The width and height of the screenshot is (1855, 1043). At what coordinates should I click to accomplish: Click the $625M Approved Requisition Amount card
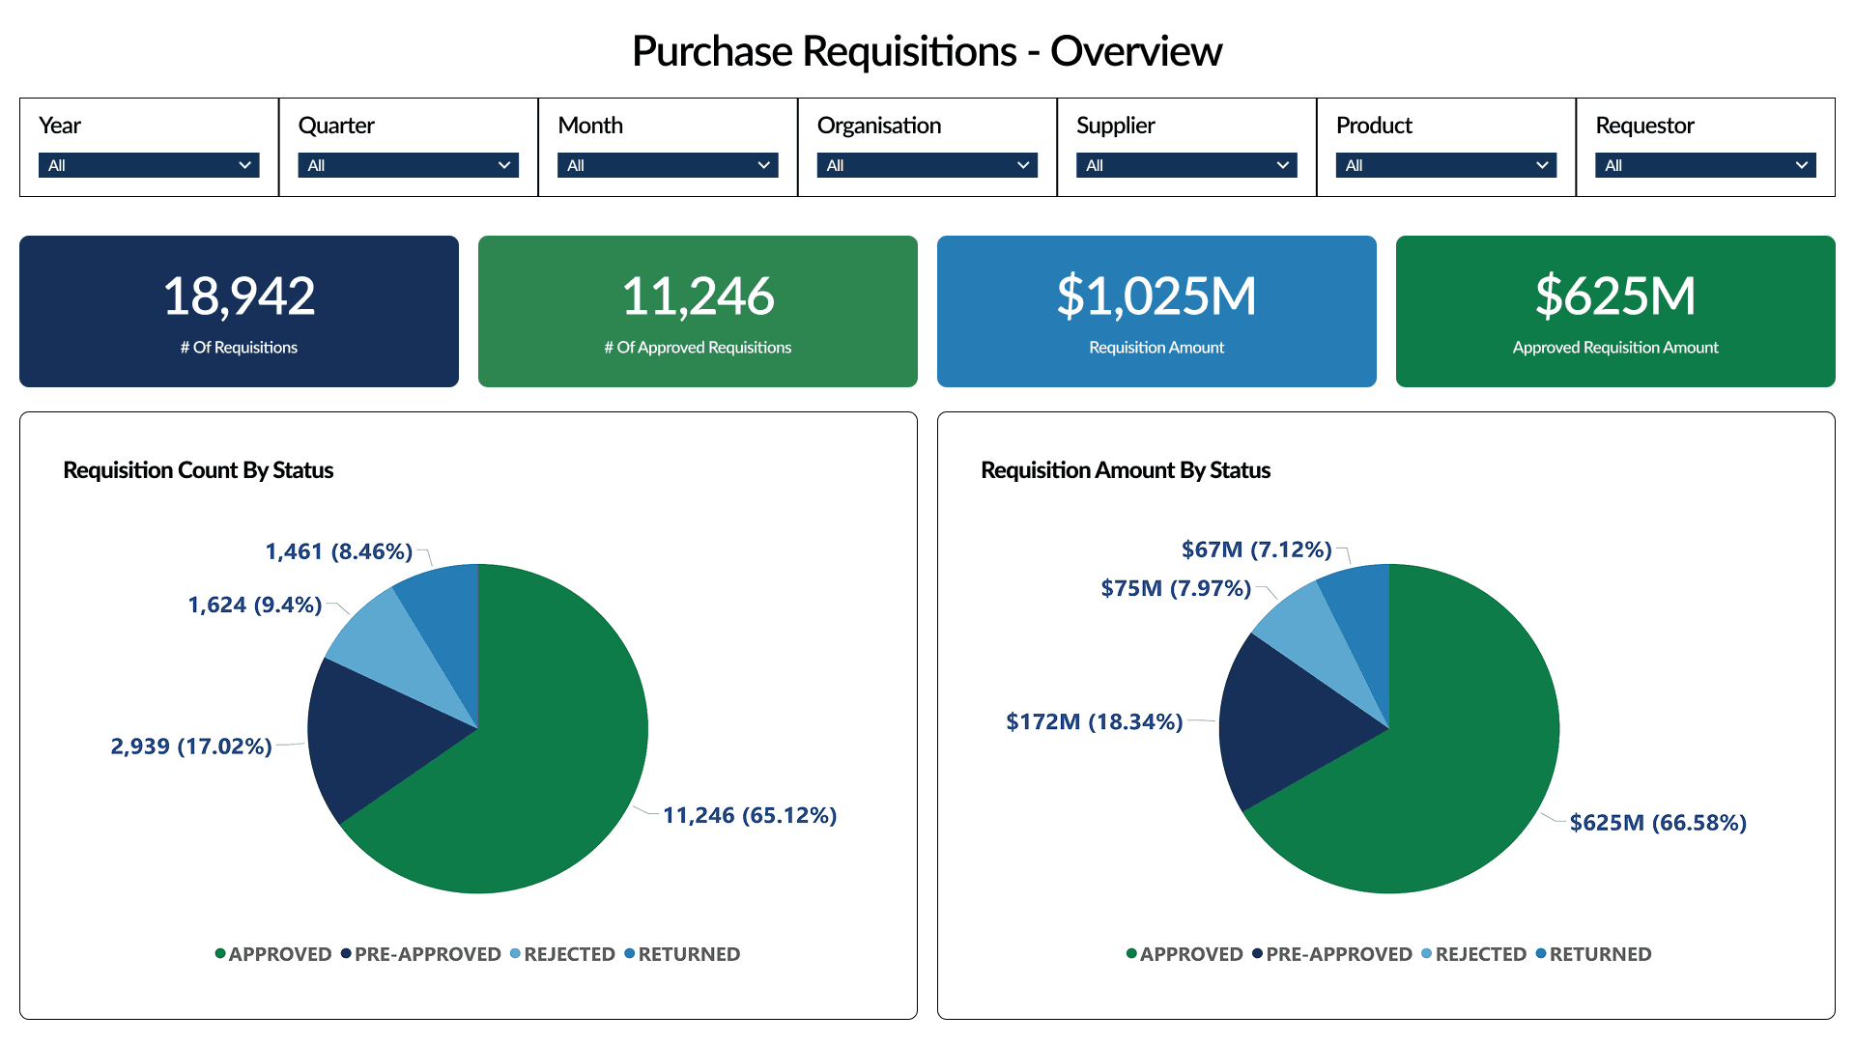click(1615, 311)
